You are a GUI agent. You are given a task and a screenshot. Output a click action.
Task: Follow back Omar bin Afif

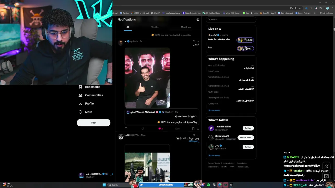pyautogui.click(x=245, y=138)
